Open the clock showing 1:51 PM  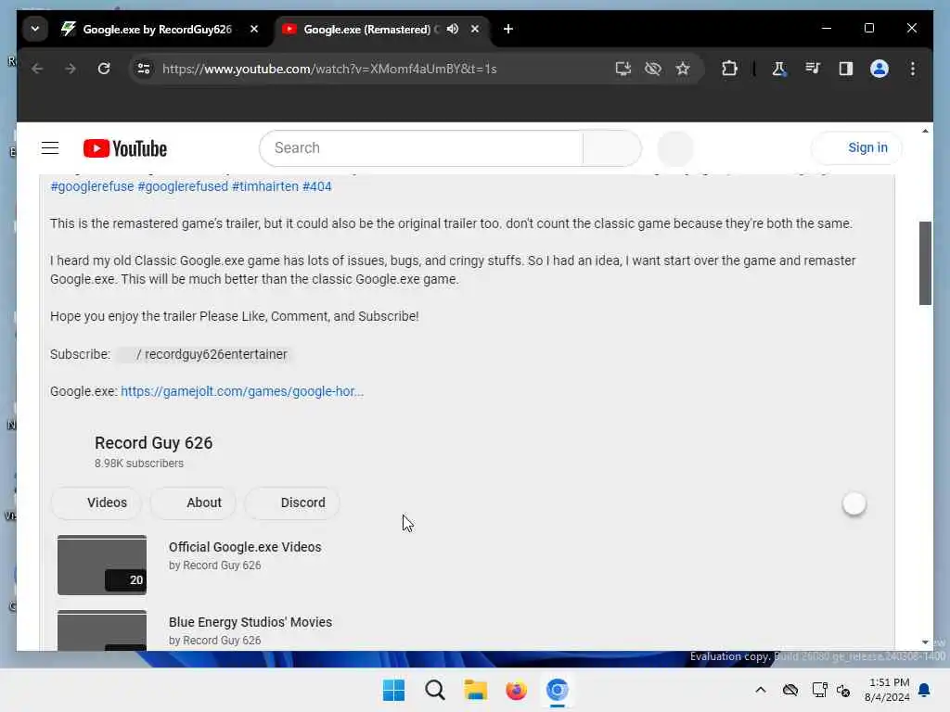click(887, 690)
